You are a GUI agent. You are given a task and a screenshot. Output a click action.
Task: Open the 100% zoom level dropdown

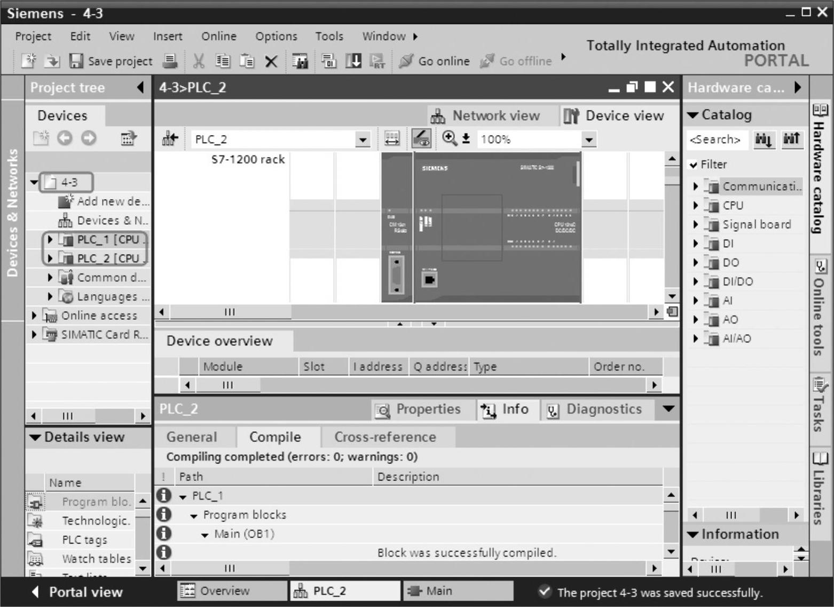(x=588, y=140)
